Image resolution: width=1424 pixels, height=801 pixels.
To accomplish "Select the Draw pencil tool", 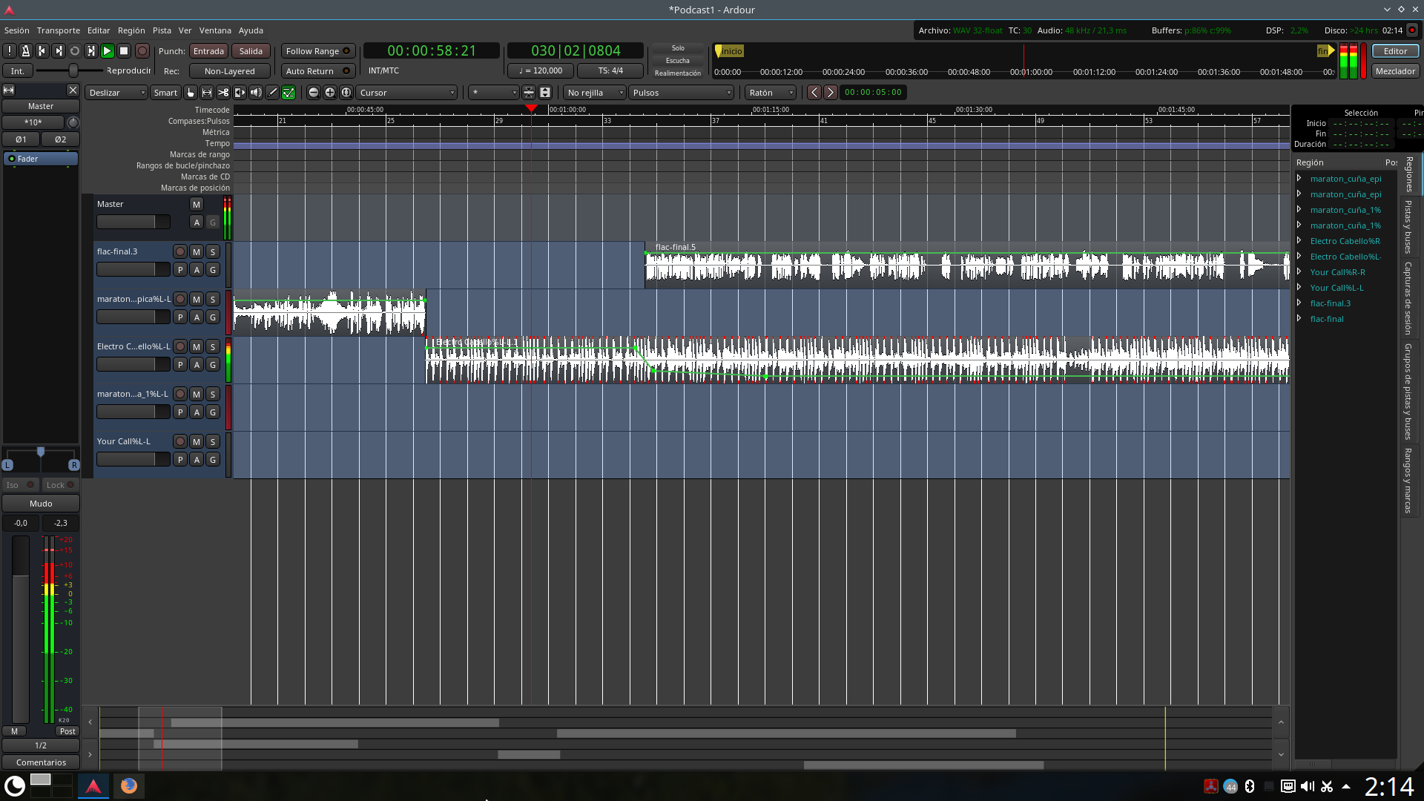I will point(272,93).
